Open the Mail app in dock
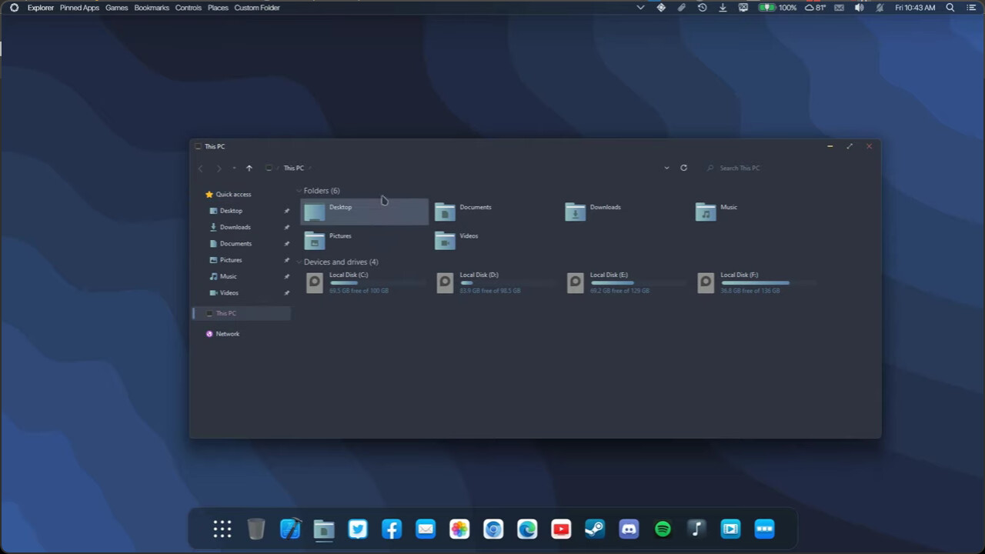Image resolution: width=985 pixels, height=554 pixels. point(426,529)
